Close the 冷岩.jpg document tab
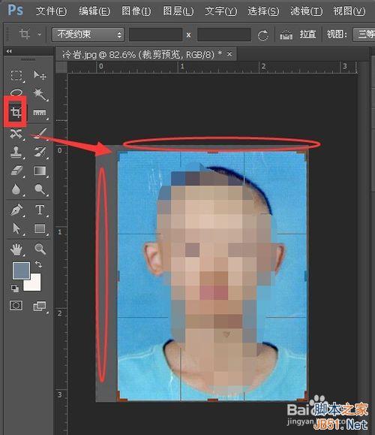This screenshot has height=435, width=375. 229,54
